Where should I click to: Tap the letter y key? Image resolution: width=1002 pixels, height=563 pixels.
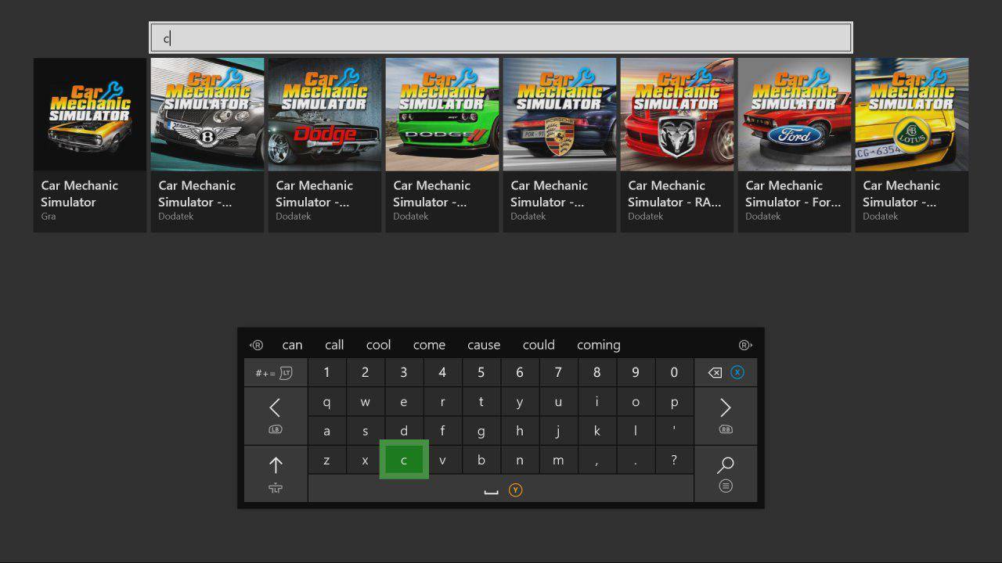519,403
